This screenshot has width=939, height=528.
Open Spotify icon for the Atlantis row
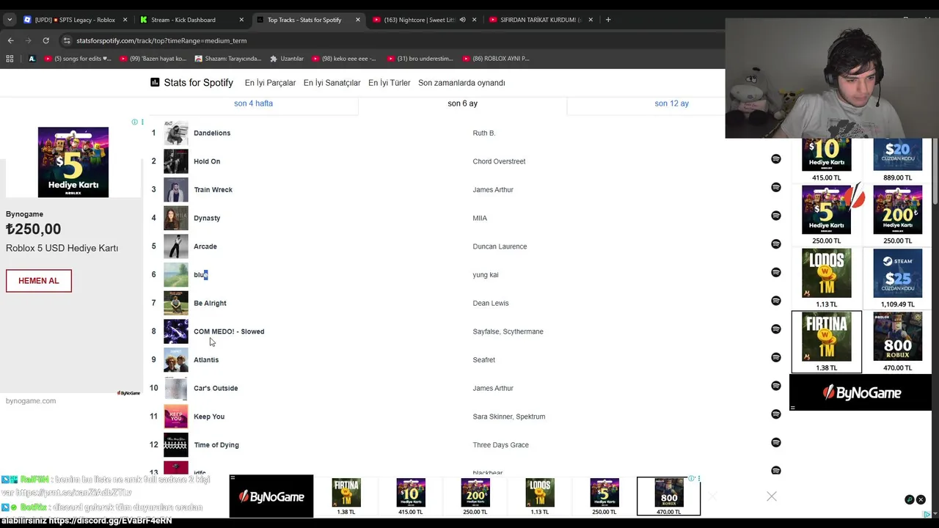coord(776,358)
